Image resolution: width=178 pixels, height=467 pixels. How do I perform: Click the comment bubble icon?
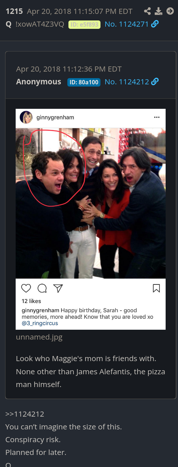click(x=42, y=288)
